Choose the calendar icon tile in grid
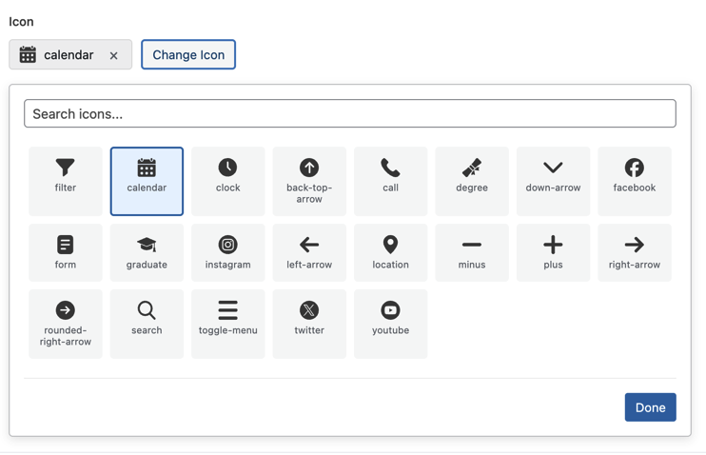Screen dimensions: 706x455 [x=147, y=181]
